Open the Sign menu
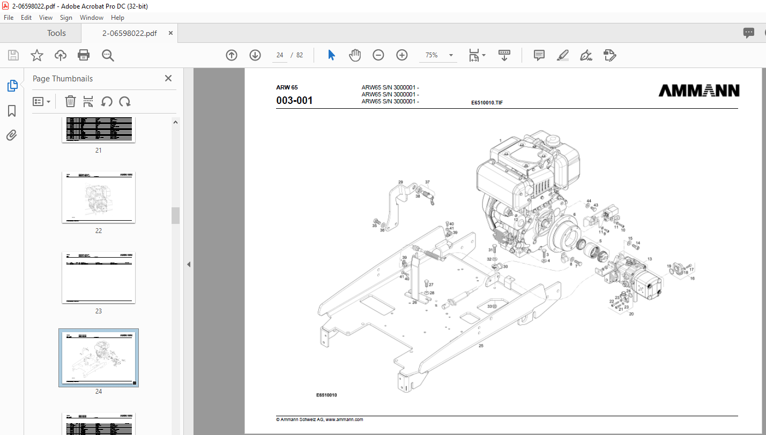This screenshot has height=435, width=766. tap(66, 18)
